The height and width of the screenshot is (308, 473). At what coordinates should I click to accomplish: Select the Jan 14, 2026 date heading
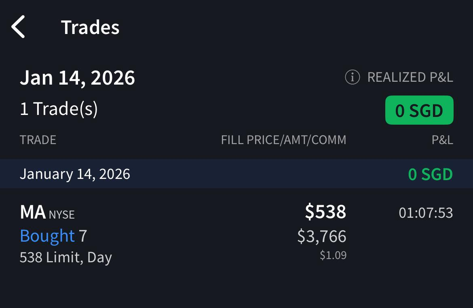[77, 77]
